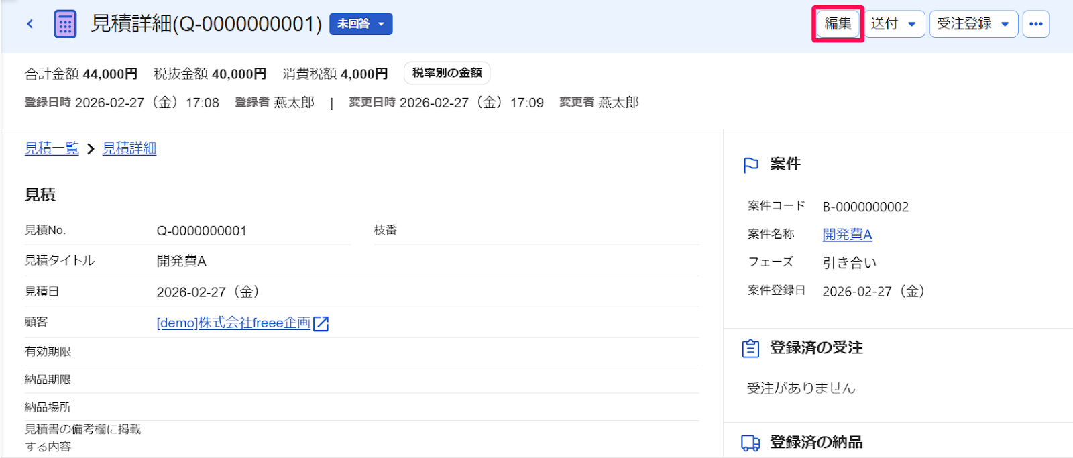Select the 見積No. value Q-0000000001
The height and width of the screenshot is (458, 1073).
202,231
